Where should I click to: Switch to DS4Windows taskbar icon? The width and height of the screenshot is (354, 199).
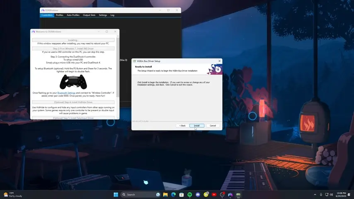[230, 194]
